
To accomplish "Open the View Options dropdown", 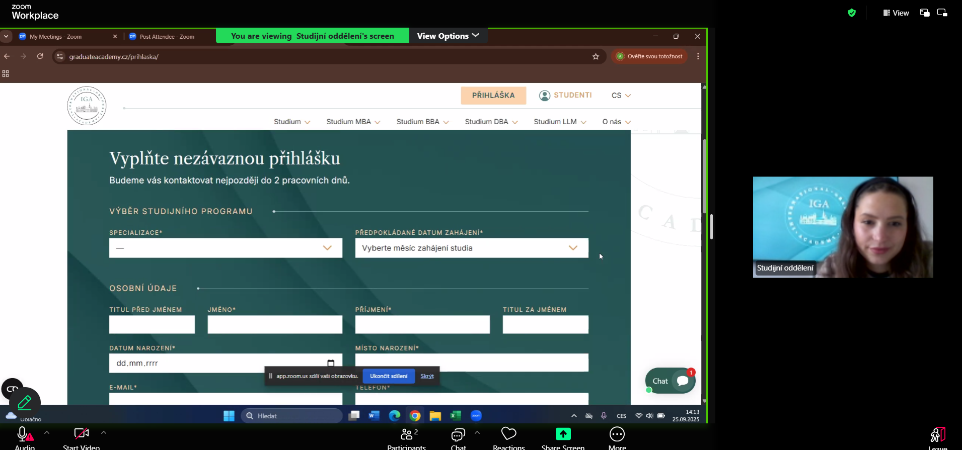I will pyautogui.click(x=448, y=36).
